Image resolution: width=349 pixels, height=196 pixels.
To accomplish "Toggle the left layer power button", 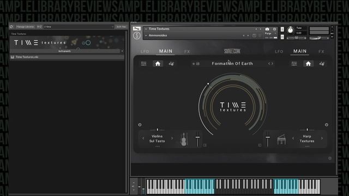I will click(140, 125).
